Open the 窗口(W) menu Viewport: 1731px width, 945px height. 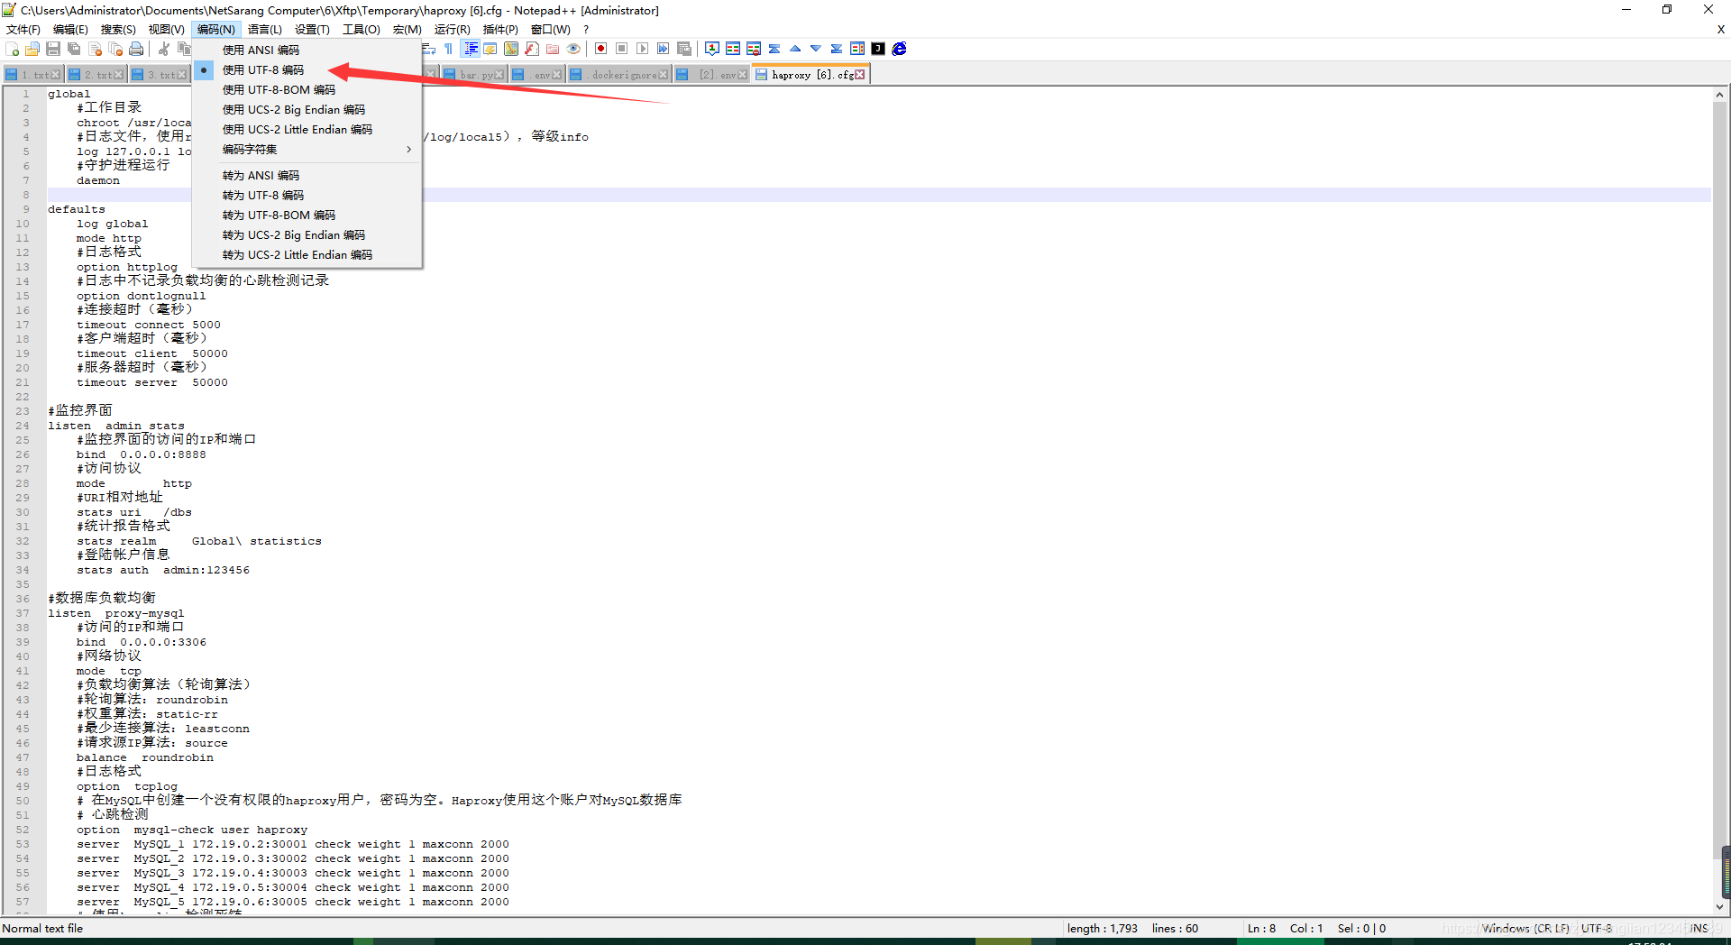(550, 30)
